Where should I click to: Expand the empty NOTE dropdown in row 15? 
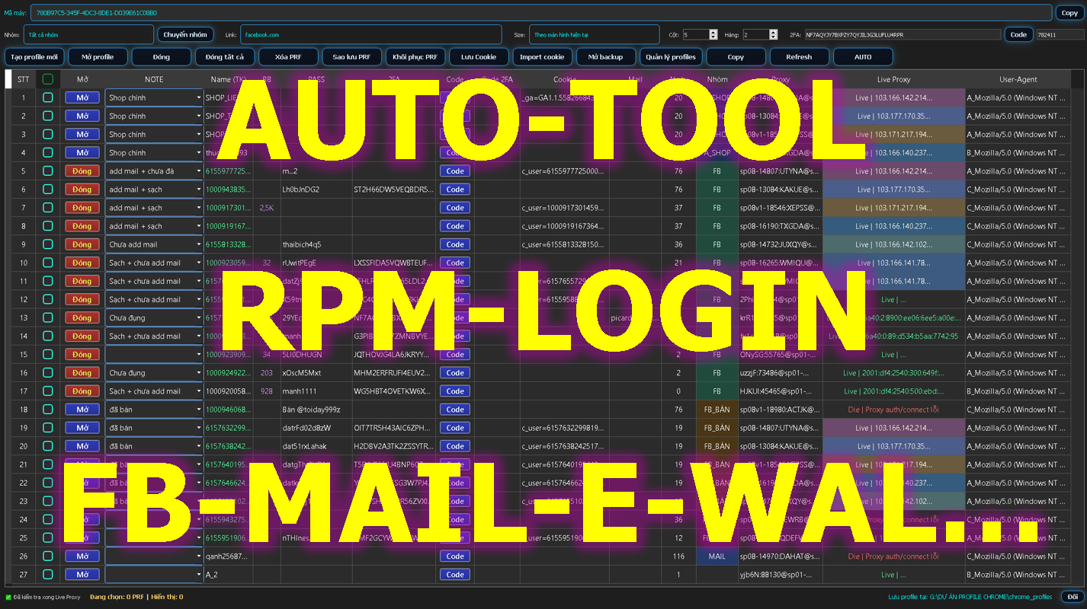click(x=154, y=354)
